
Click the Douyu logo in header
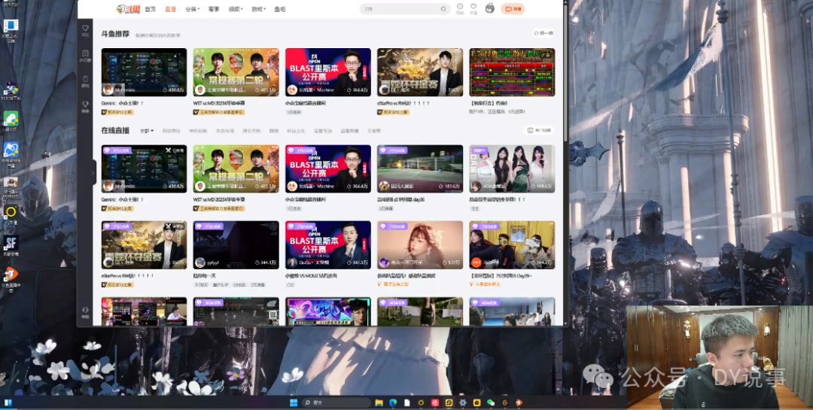(x=127, y=9)
